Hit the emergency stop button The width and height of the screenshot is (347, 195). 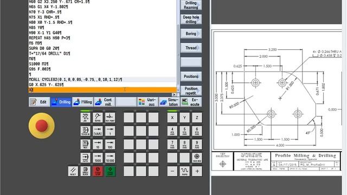click(42, 126)
